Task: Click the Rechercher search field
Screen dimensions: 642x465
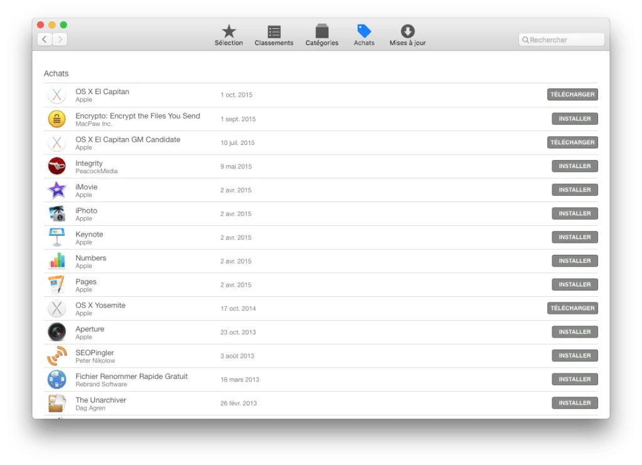Action: 561,40
